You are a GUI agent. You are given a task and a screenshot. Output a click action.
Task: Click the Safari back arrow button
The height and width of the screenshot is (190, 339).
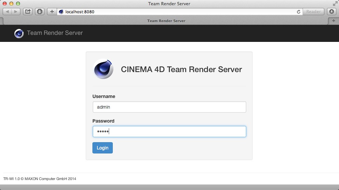[x=7, y=12]
